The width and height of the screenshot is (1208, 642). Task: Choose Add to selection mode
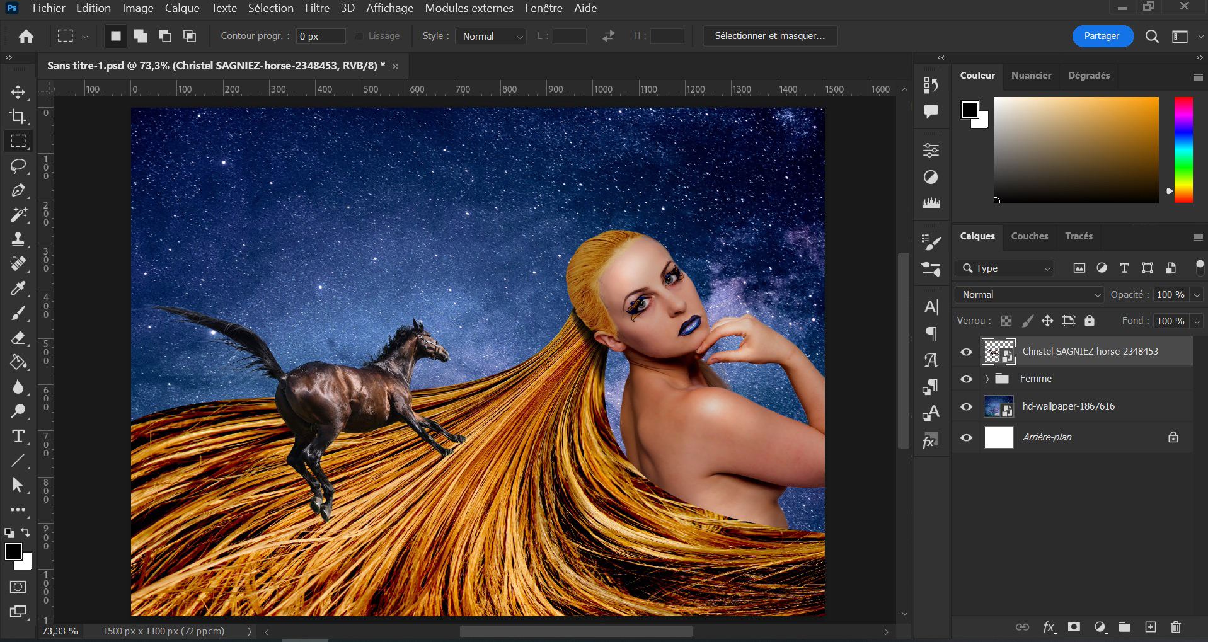click(141, 36)
